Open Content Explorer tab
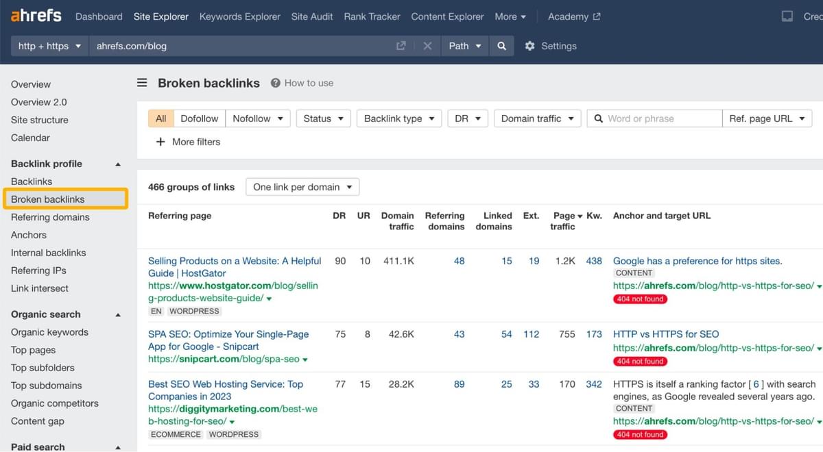 click(448, 16)
